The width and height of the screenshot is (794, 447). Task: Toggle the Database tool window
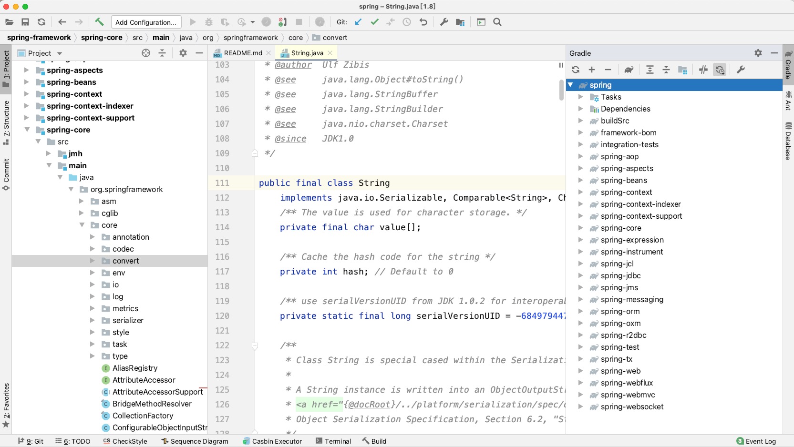point(788,141)
